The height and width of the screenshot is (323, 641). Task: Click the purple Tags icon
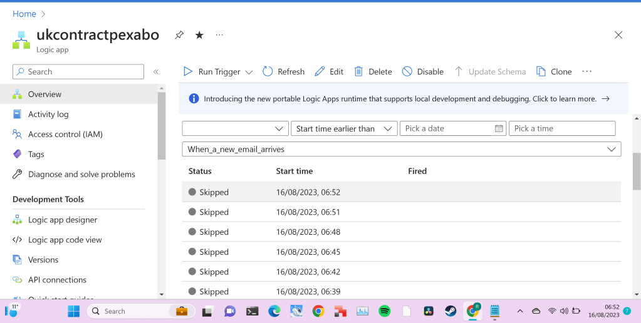click(x=17, y=154)
